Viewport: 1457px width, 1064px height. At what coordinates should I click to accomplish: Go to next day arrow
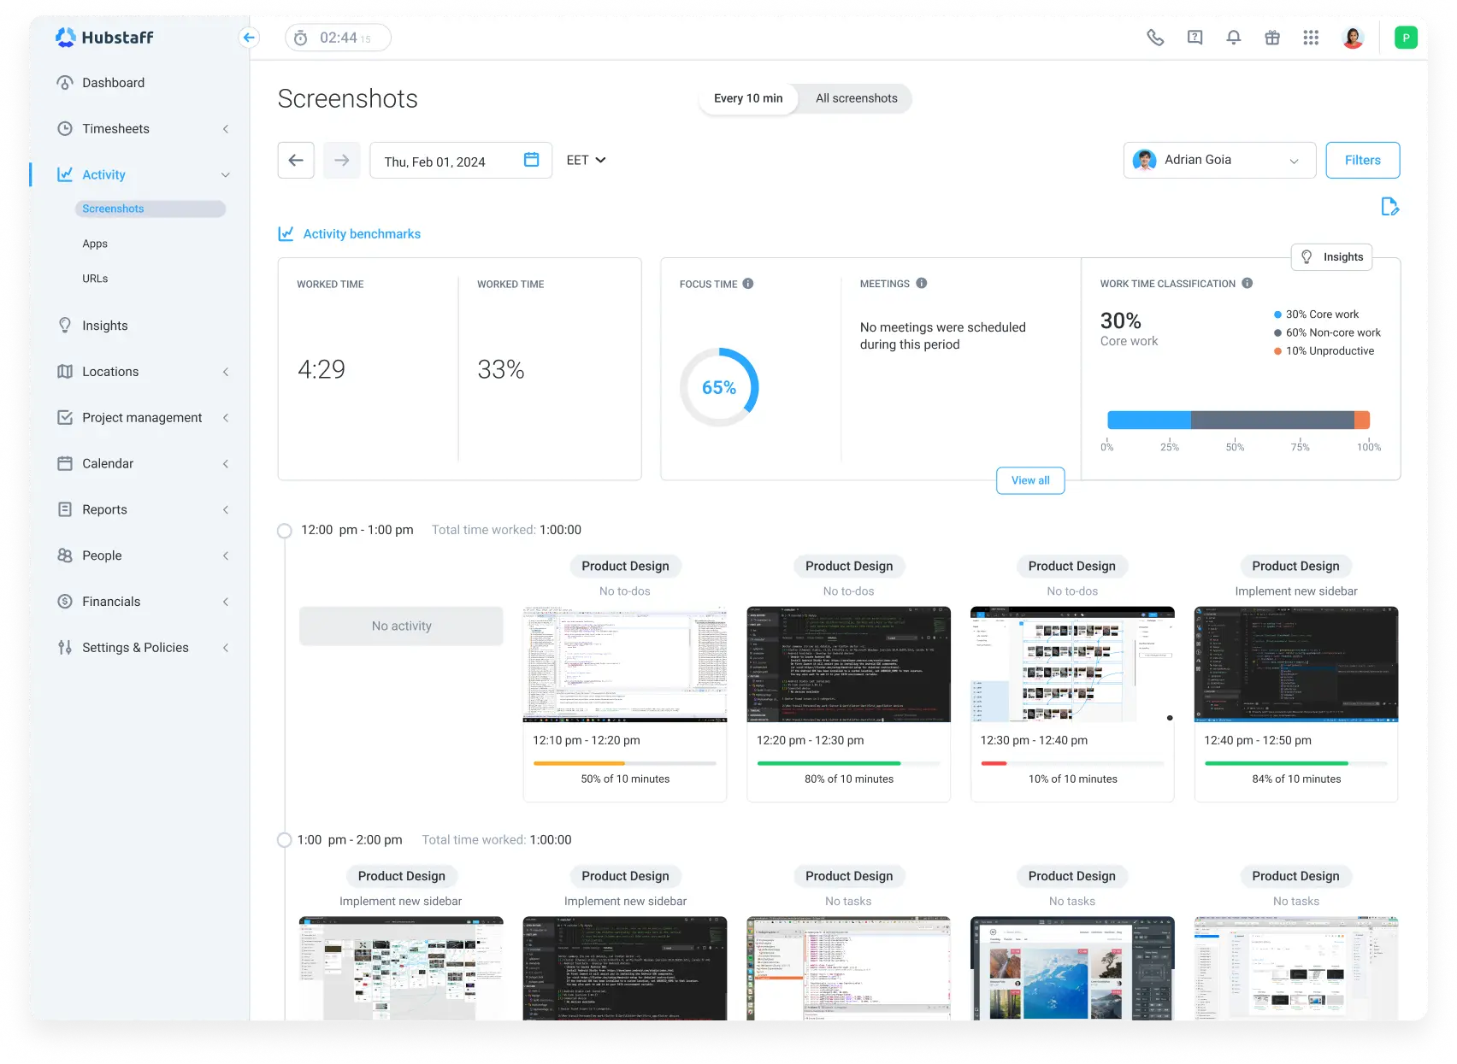341,160
